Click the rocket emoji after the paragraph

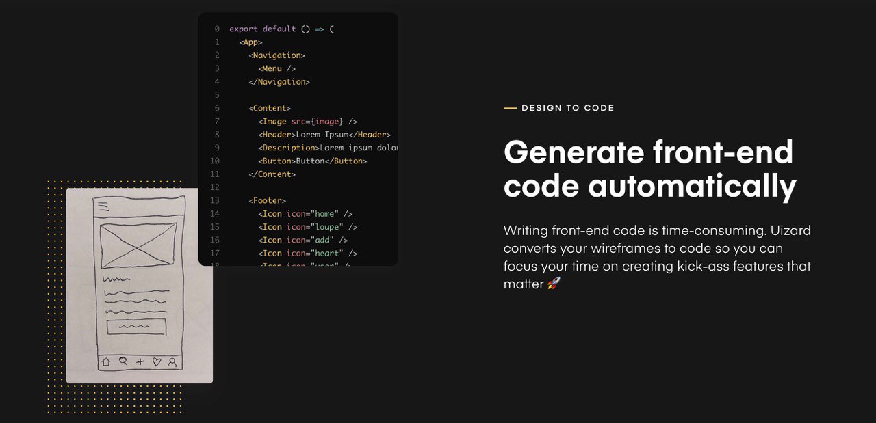pos(554,284)
